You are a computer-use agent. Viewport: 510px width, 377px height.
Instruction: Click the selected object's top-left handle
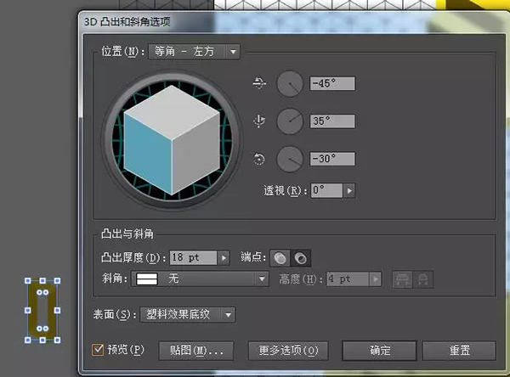28,280
